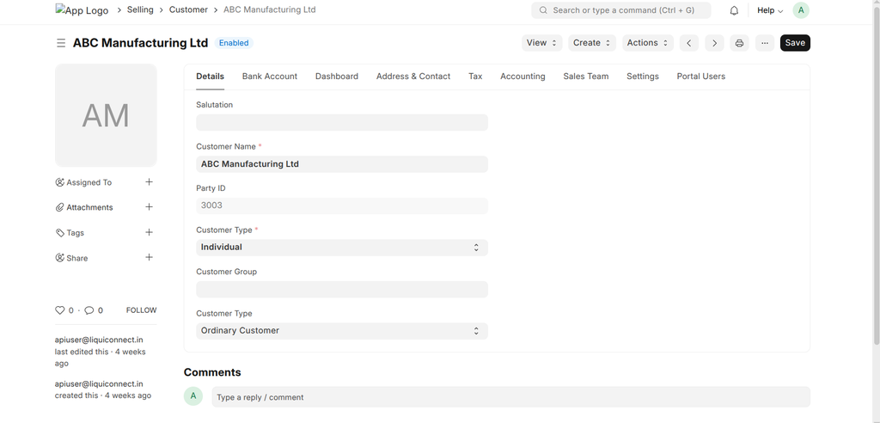Screen dimensions: 880x423
Task: Click the Salutation input field
Action: (x=342, y=122)
